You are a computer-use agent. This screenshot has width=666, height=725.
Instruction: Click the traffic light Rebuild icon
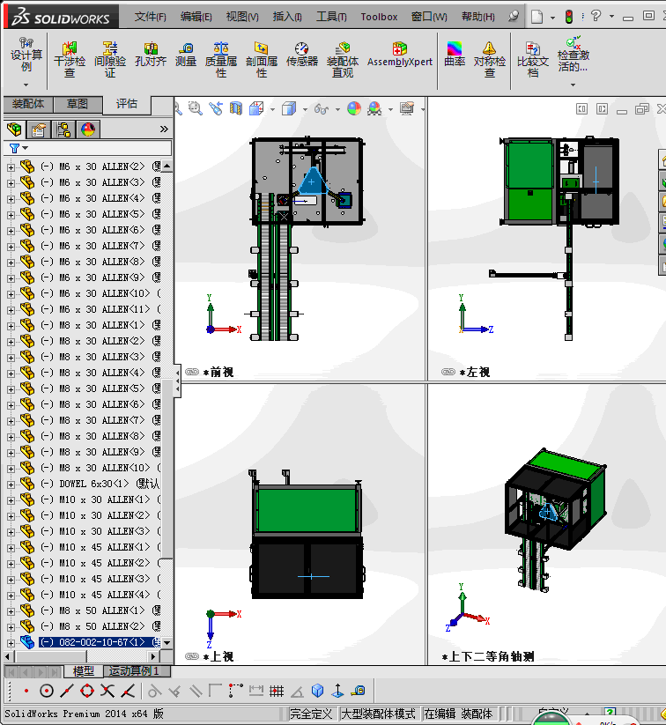[x=569, y=17]
